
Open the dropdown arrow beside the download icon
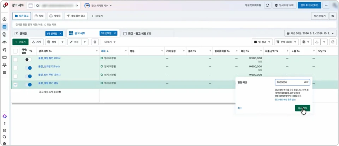(x=324, y=42)
